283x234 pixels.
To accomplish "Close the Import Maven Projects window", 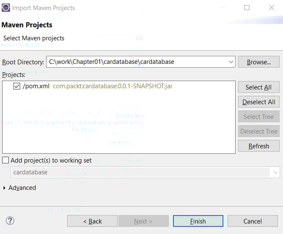I will pos(271,8).
